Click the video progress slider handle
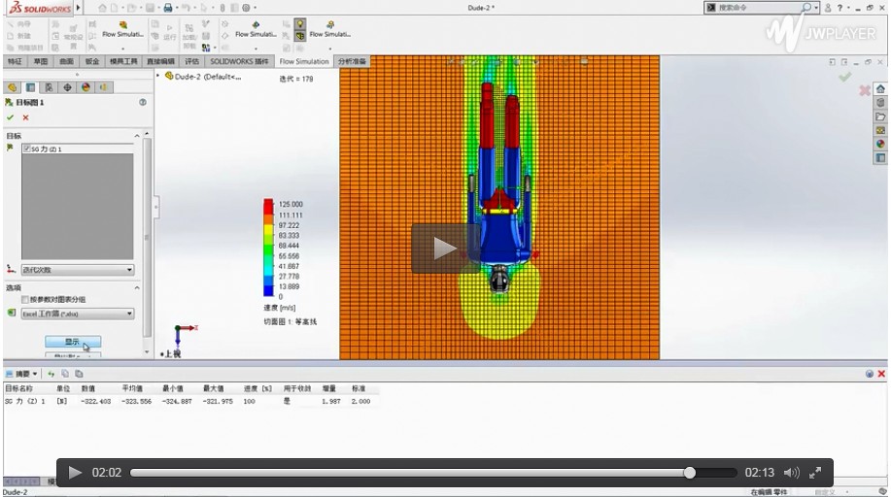Image resolution: width=891 pixels, height=497 pixels. pyautogui.click(x=689, y=473)
